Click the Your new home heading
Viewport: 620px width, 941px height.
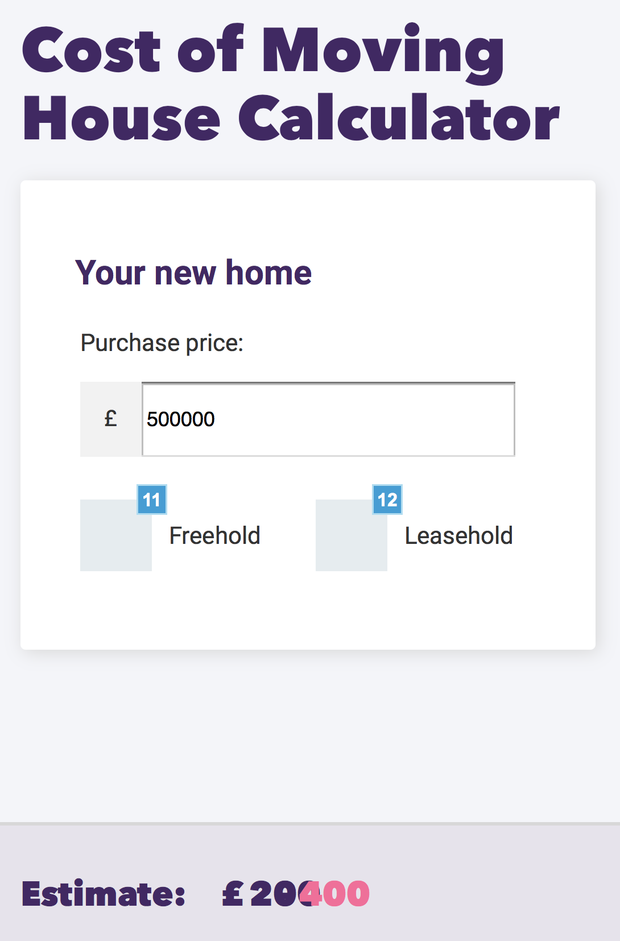(x=193, y=273)
